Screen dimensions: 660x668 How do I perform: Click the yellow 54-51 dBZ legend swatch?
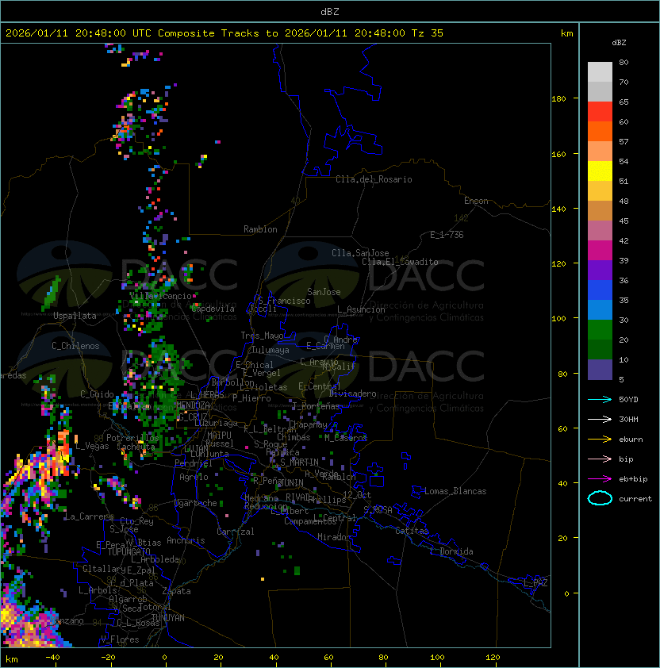pos(600,171)
